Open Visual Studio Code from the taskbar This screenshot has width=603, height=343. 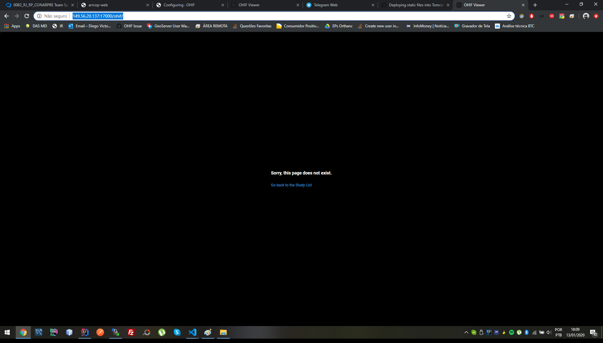tap(193, 332)
